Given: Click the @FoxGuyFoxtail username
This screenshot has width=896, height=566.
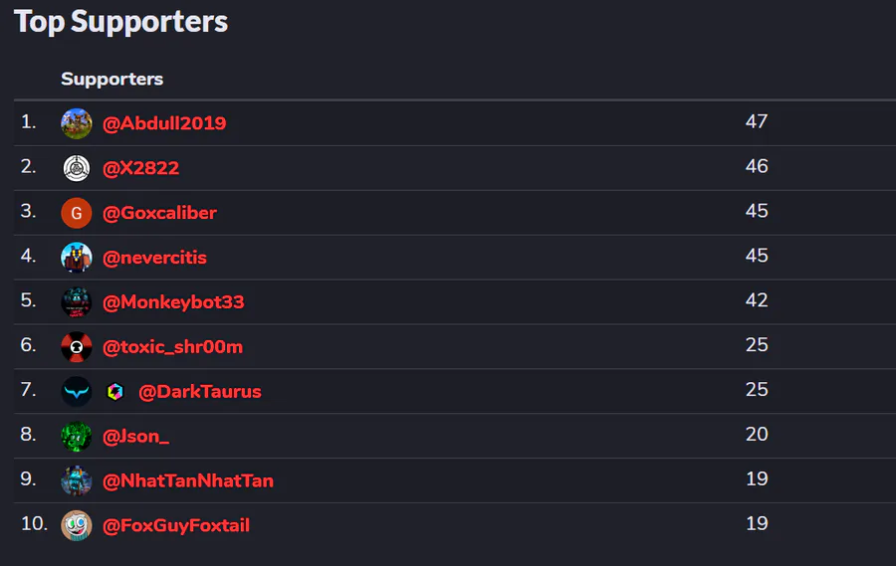Looking at the screenshot, I should click(x=175, y=525).
